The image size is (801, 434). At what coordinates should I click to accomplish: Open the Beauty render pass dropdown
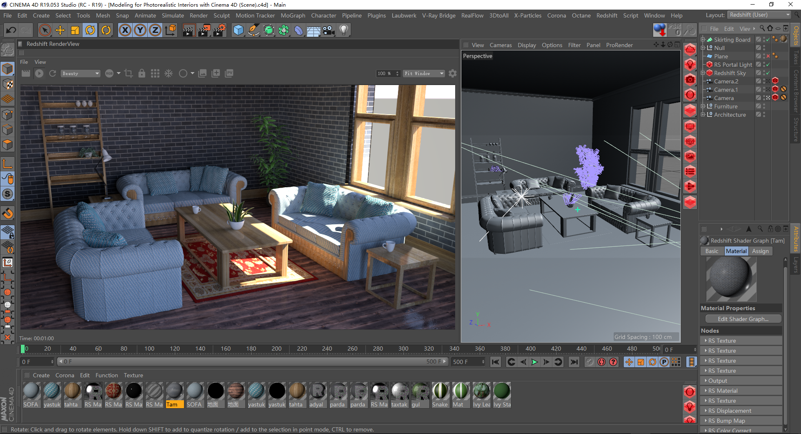point(80,73)
